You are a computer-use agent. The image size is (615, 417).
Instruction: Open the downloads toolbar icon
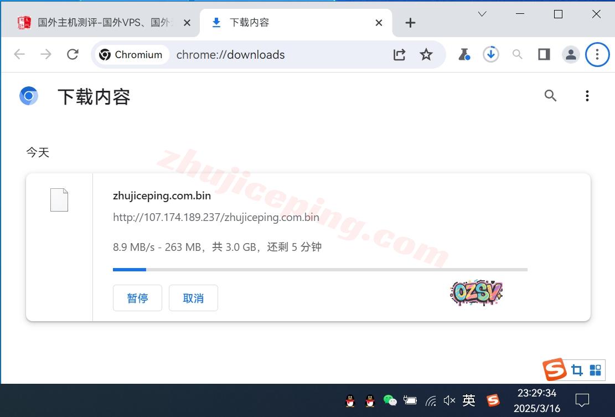(490, 54)
